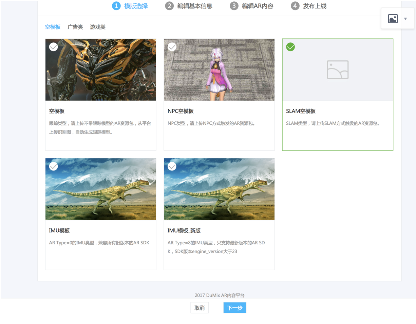Image resolution: width=416 pixels, height=324 pixels.
Task: Open the anime girl thumbnail of NPC空模板
Action: point(219,70)
